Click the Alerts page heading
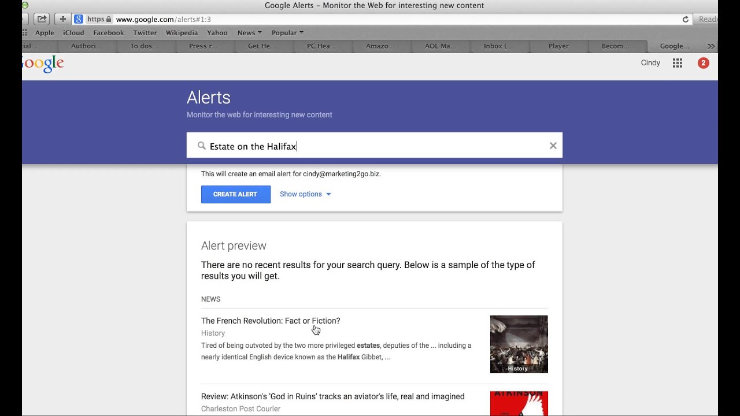This screenshot has width=740, height=416. pyautogui.click(x=209, y=98)
